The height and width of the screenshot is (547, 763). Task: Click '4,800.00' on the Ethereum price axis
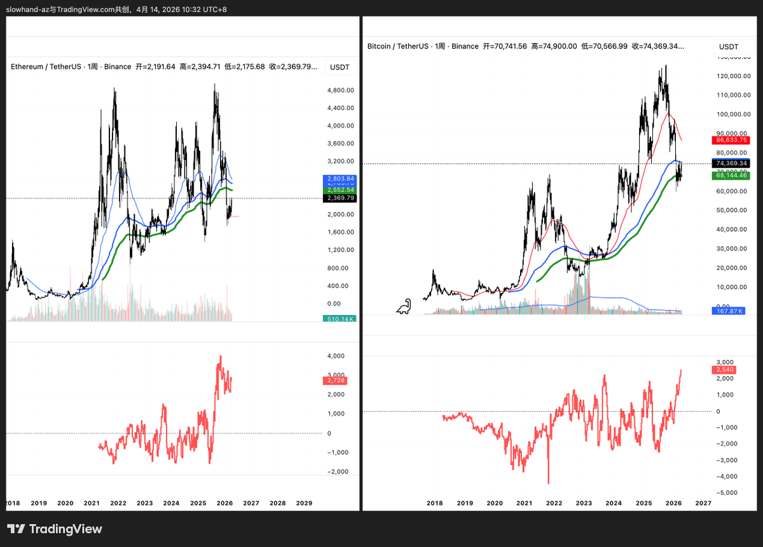point(340,90)
